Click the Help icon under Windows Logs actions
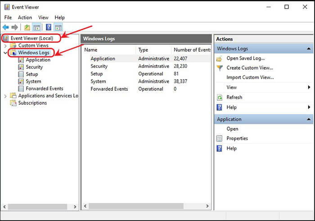The height and width of the screenshot is (221, 315). 220,107
